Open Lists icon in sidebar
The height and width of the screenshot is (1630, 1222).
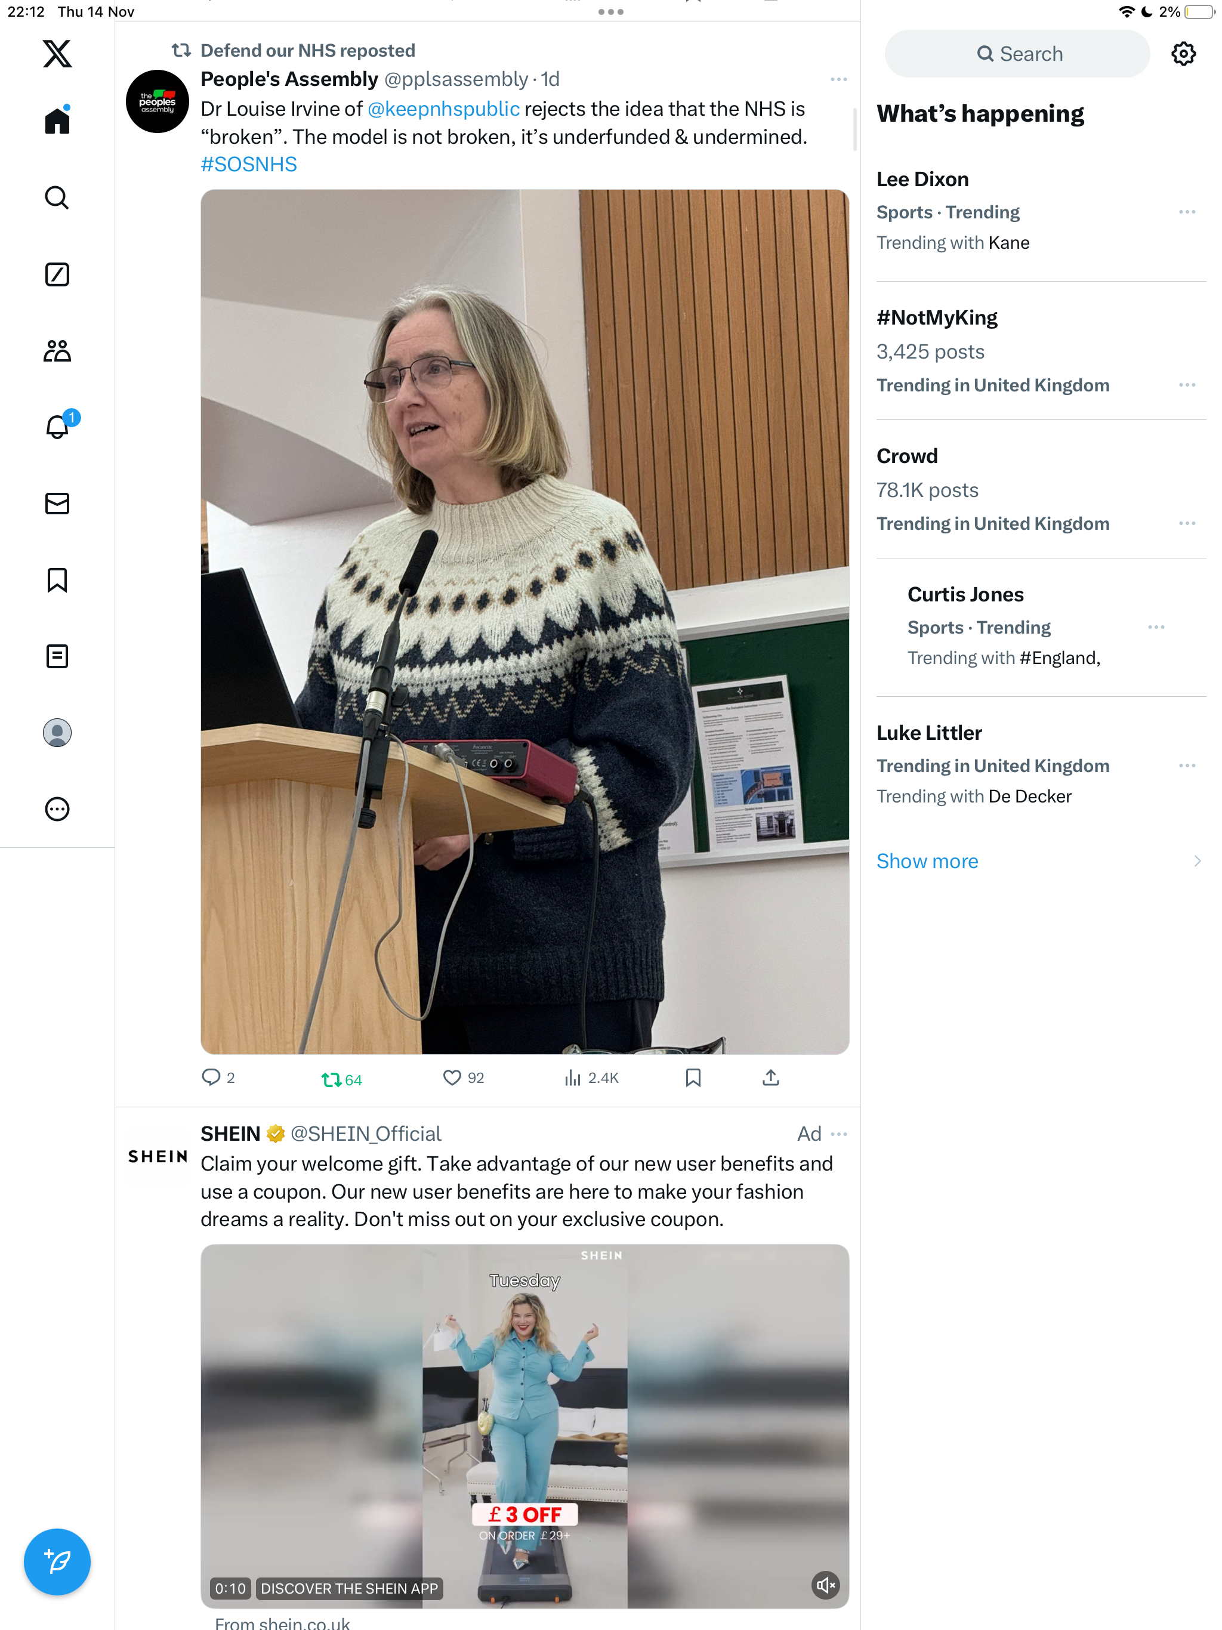click(x=57, y=656)
